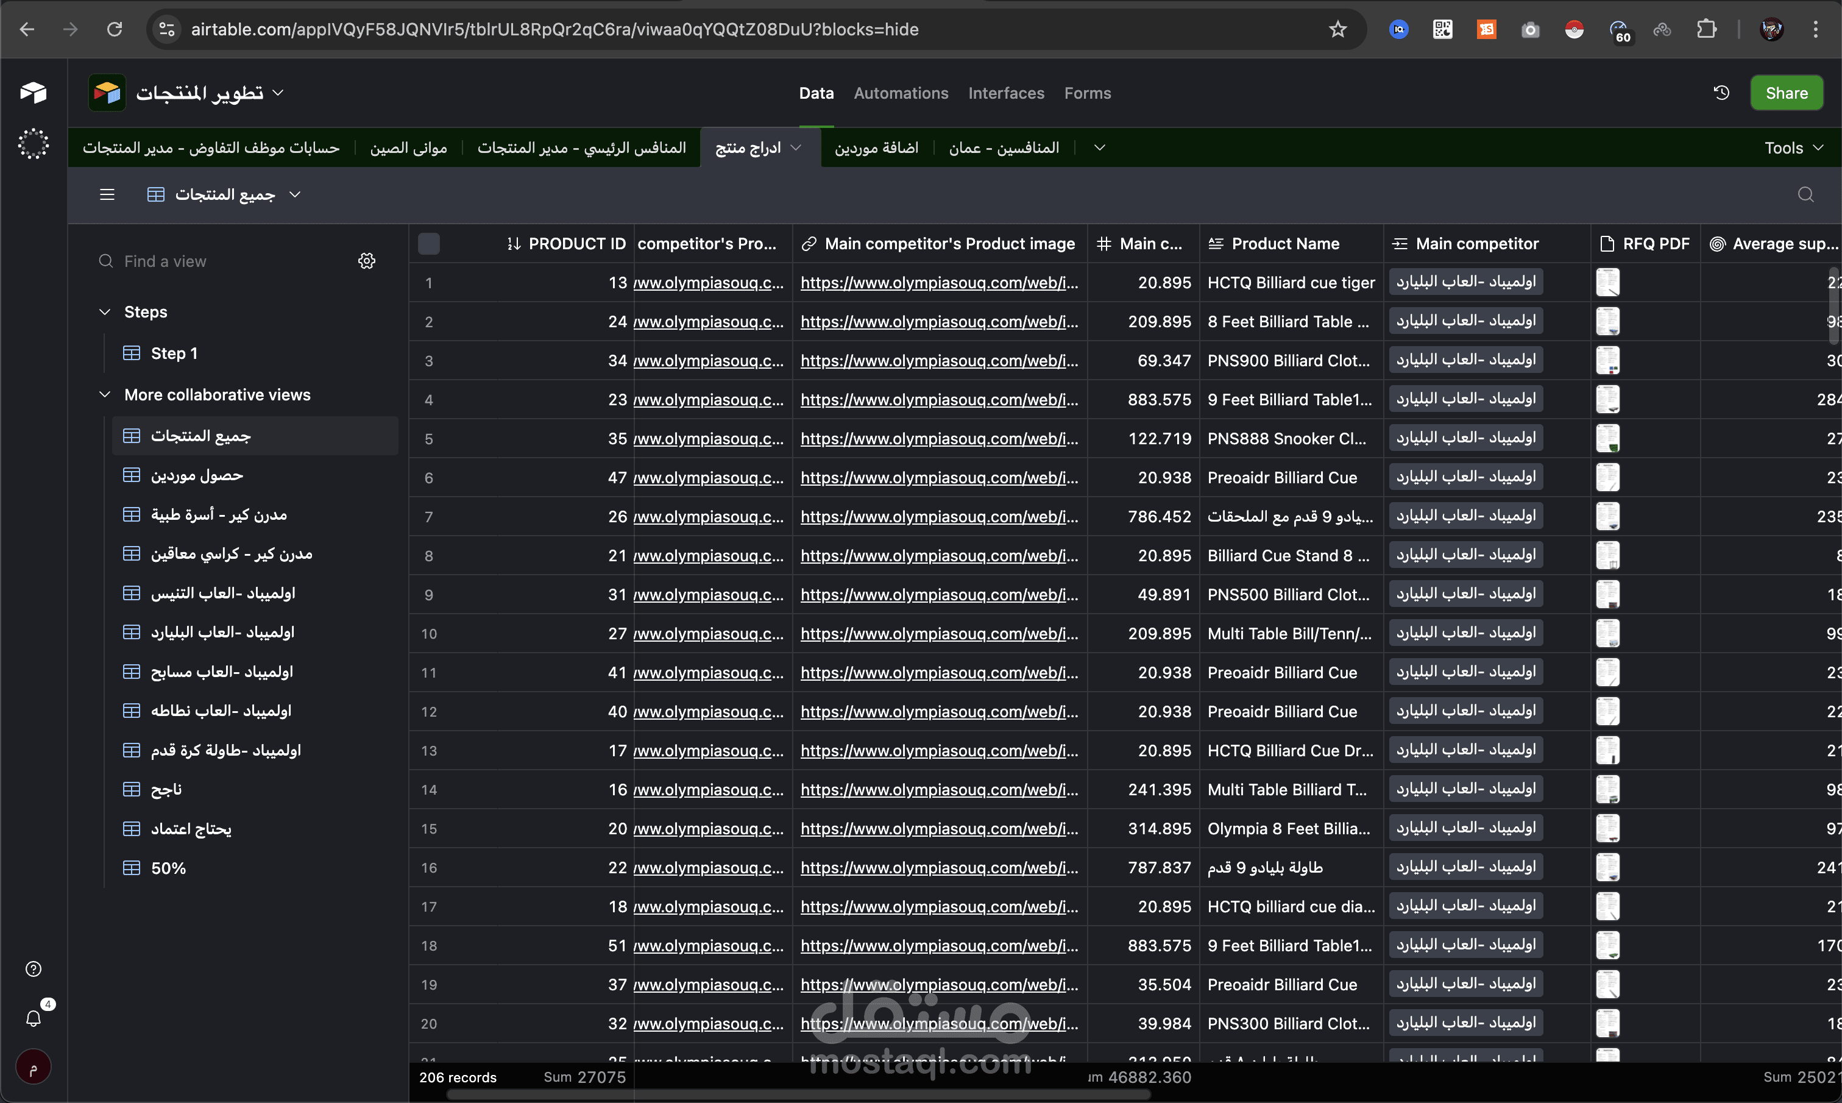Screen dimensions: 1842x1103
Task: Open the المنافسين - عمان table tab
Action: click(1004, 148)
